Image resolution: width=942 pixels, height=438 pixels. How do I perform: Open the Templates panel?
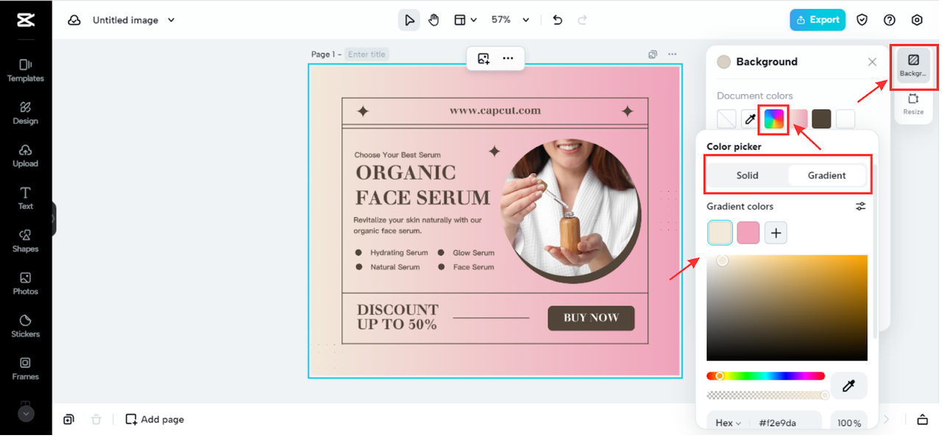click(26, 71)
